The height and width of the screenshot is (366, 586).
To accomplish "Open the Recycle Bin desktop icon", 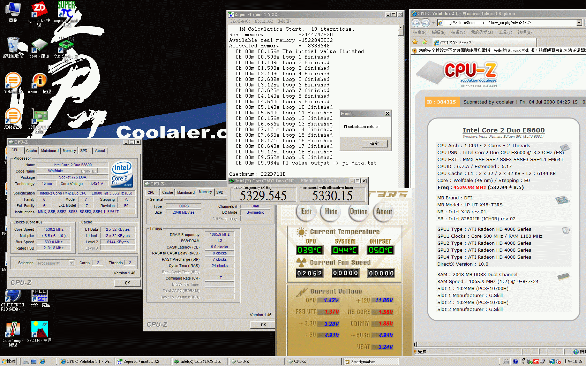I will point(13,48).
